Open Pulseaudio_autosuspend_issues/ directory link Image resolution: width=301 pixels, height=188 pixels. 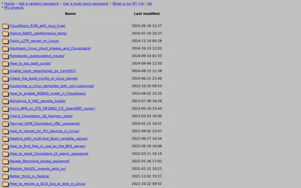[x=37, y=56]
